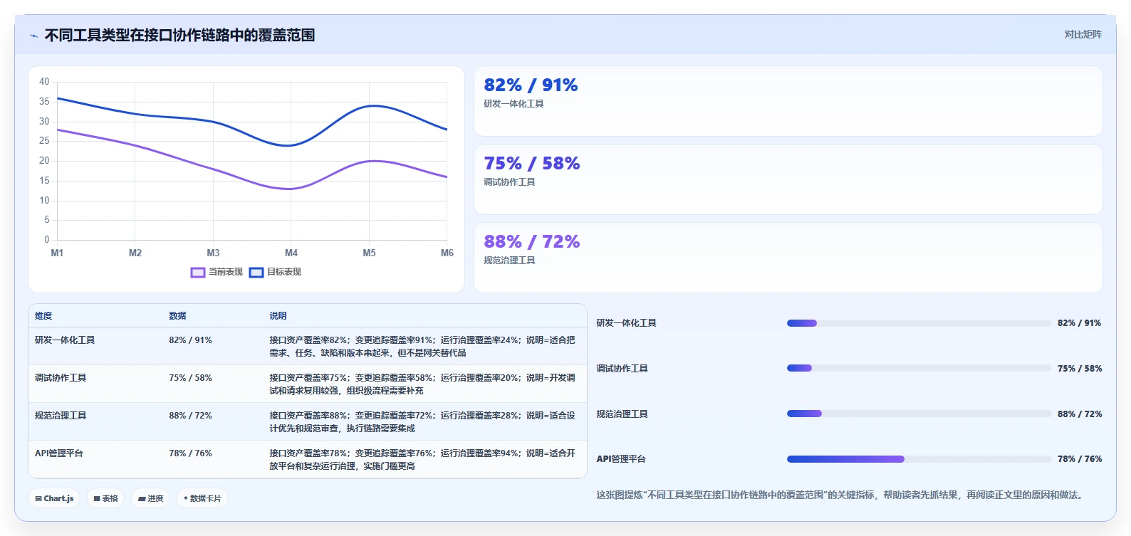Image resolution: width=1131 pixels, height=536 pixels.
Task: Click the 研发一体化工具 progress label
Action: click(x=627, y=323)
